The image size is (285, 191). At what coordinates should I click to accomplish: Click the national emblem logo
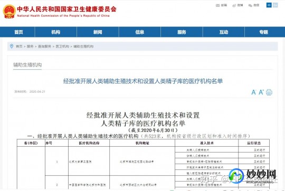click(9, 12)
